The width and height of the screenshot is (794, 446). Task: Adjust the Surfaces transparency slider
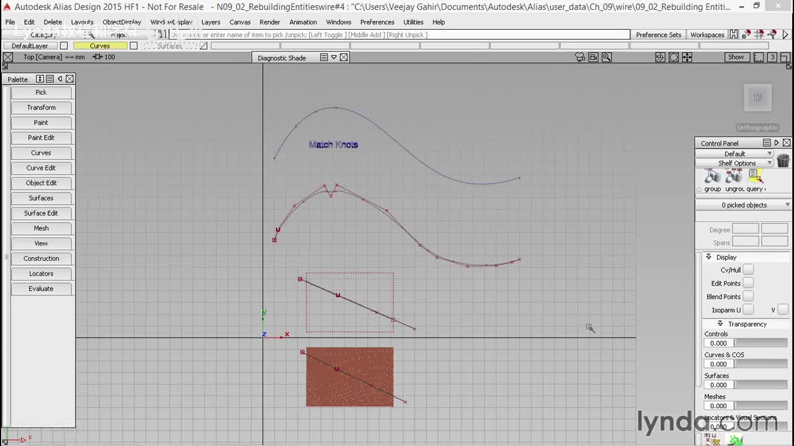tap(761, 385)
